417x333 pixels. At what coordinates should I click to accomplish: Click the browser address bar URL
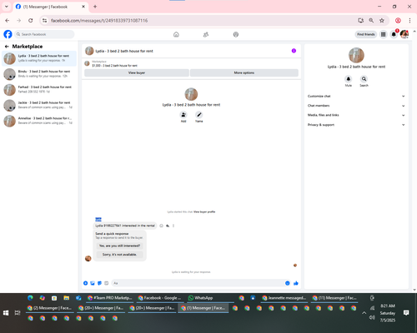[x=99, y=21]
